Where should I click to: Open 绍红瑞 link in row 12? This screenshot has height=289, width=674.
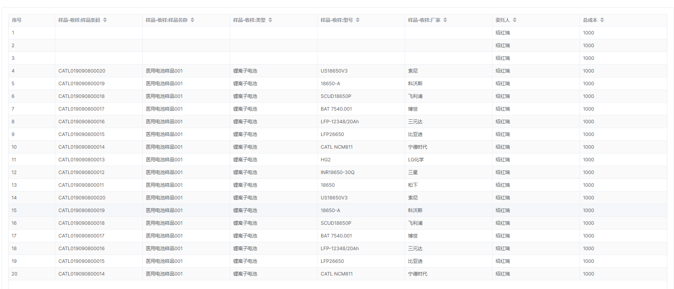503,172
